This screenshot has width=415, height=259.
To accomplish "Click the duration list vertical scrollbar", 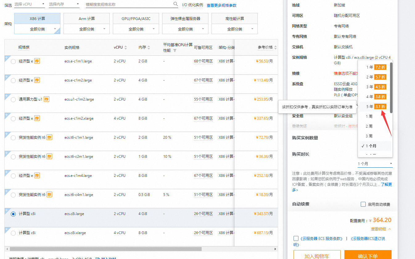I will [x=391, y=88].
